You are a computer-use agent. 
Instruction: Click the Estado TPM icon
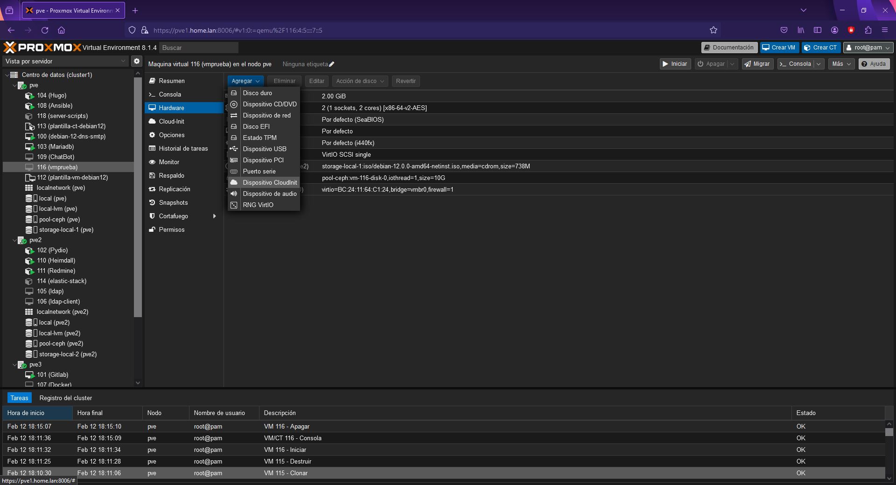[234, 138]
